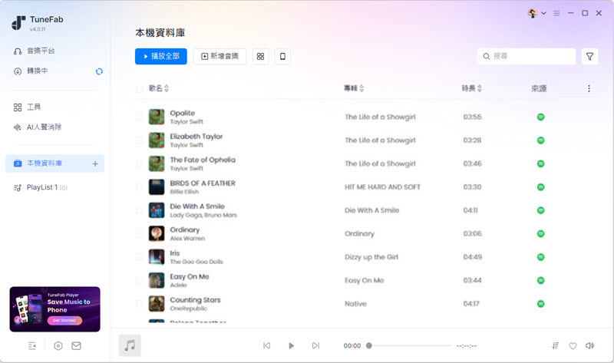
Task: Open play order sort icon in player
Action: (x=555, y=346)
